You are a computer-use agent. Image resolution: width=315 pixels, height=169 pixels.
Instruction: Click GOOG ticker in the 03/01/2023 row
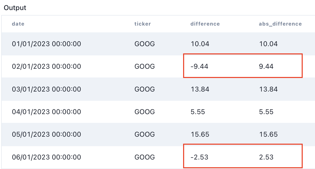pyautogui.click(x=145, y=89)
